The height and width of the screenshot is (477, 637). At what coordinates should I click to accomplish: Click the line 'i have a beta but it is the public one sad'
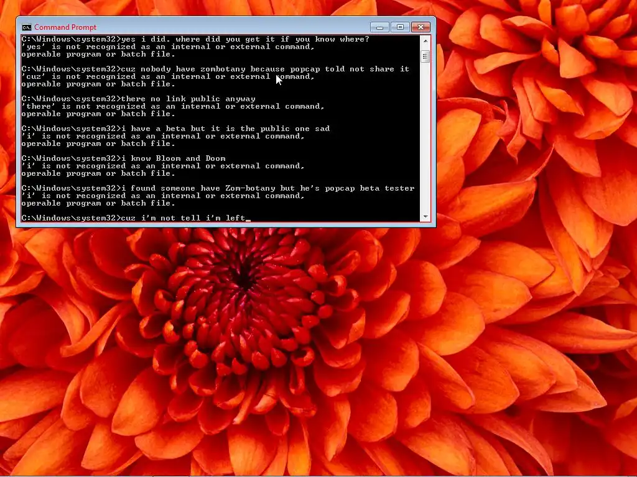pos(175,129)
